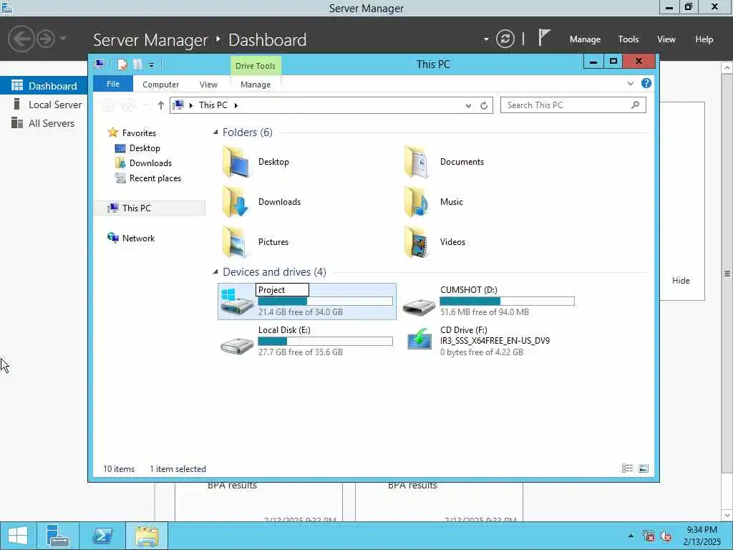Click Server Manager refresh button
This screenshot has height=550, width=733.
pos(505,39)
